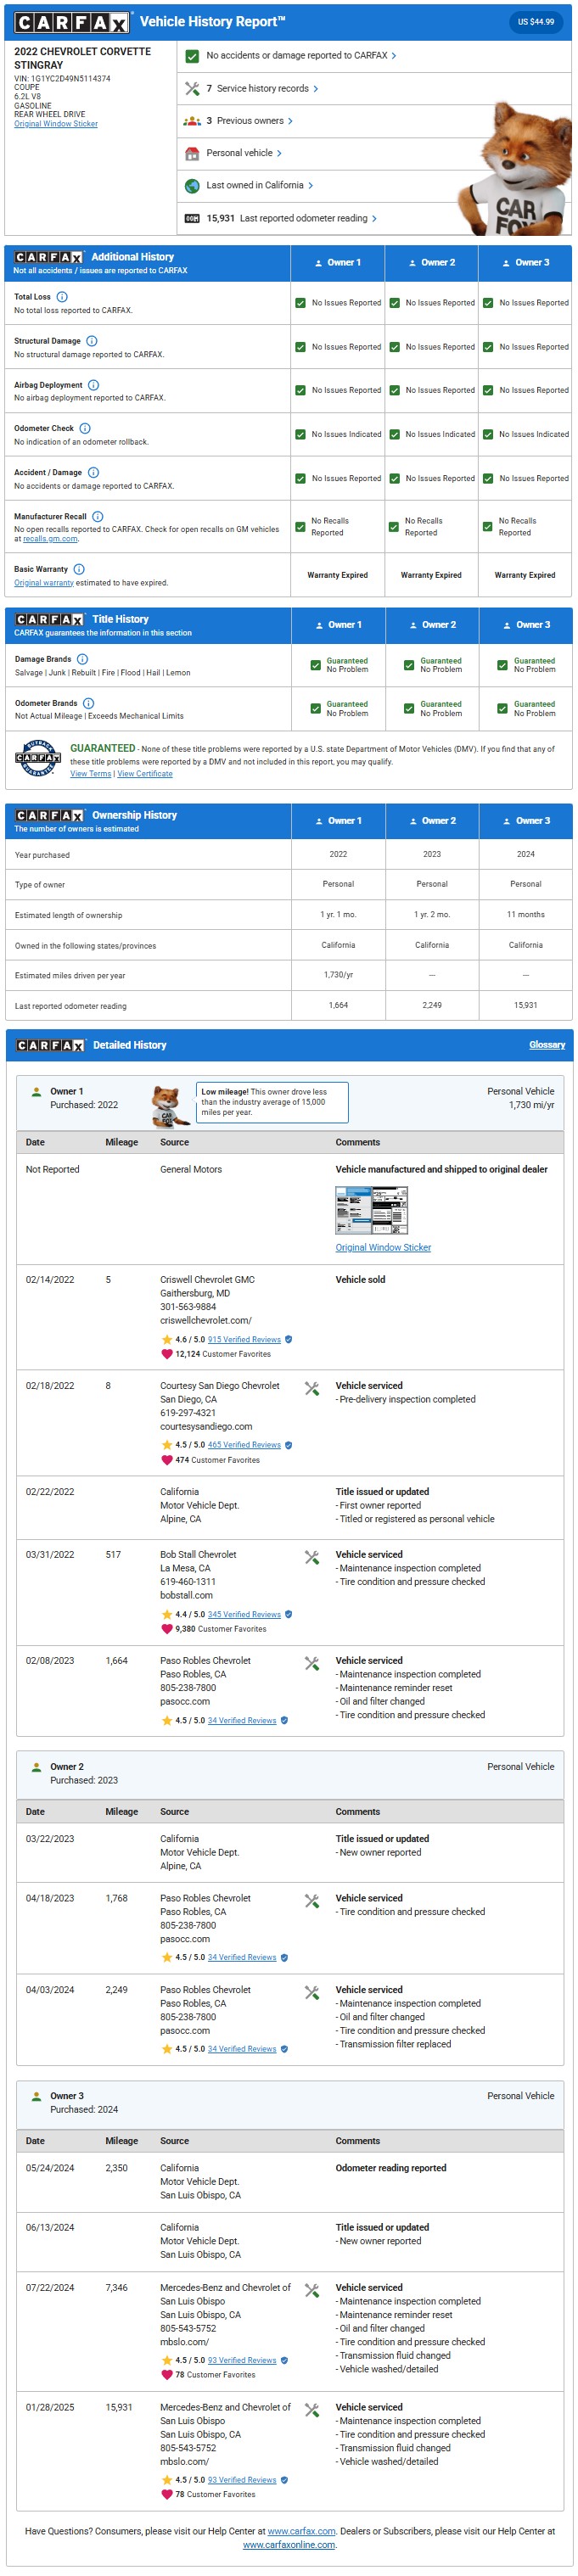Click service wrench icon for 02/18/2022 entry
Viewport: 578px width, 2576px height.
coord(312,1389)
